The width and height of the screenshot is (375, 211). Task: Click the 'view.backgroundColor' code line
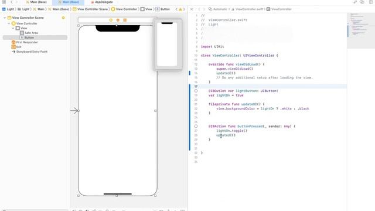(x=262, y=108)
